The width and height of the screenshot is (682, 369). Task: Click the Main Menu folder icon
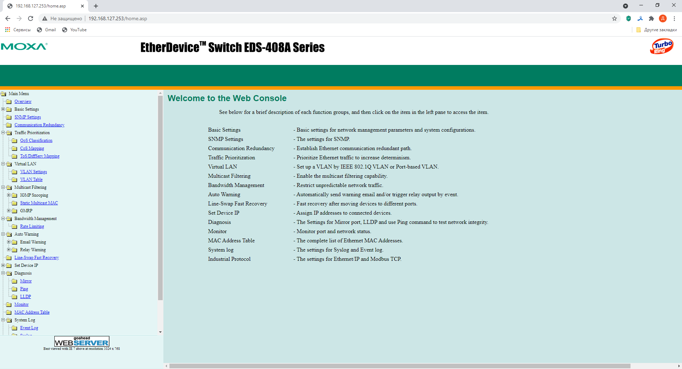tap(4, 94)
